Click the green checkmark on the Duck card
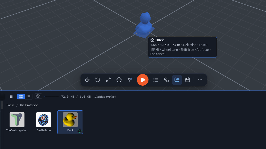The image size is (266, 149). click(x=80, y=130)
